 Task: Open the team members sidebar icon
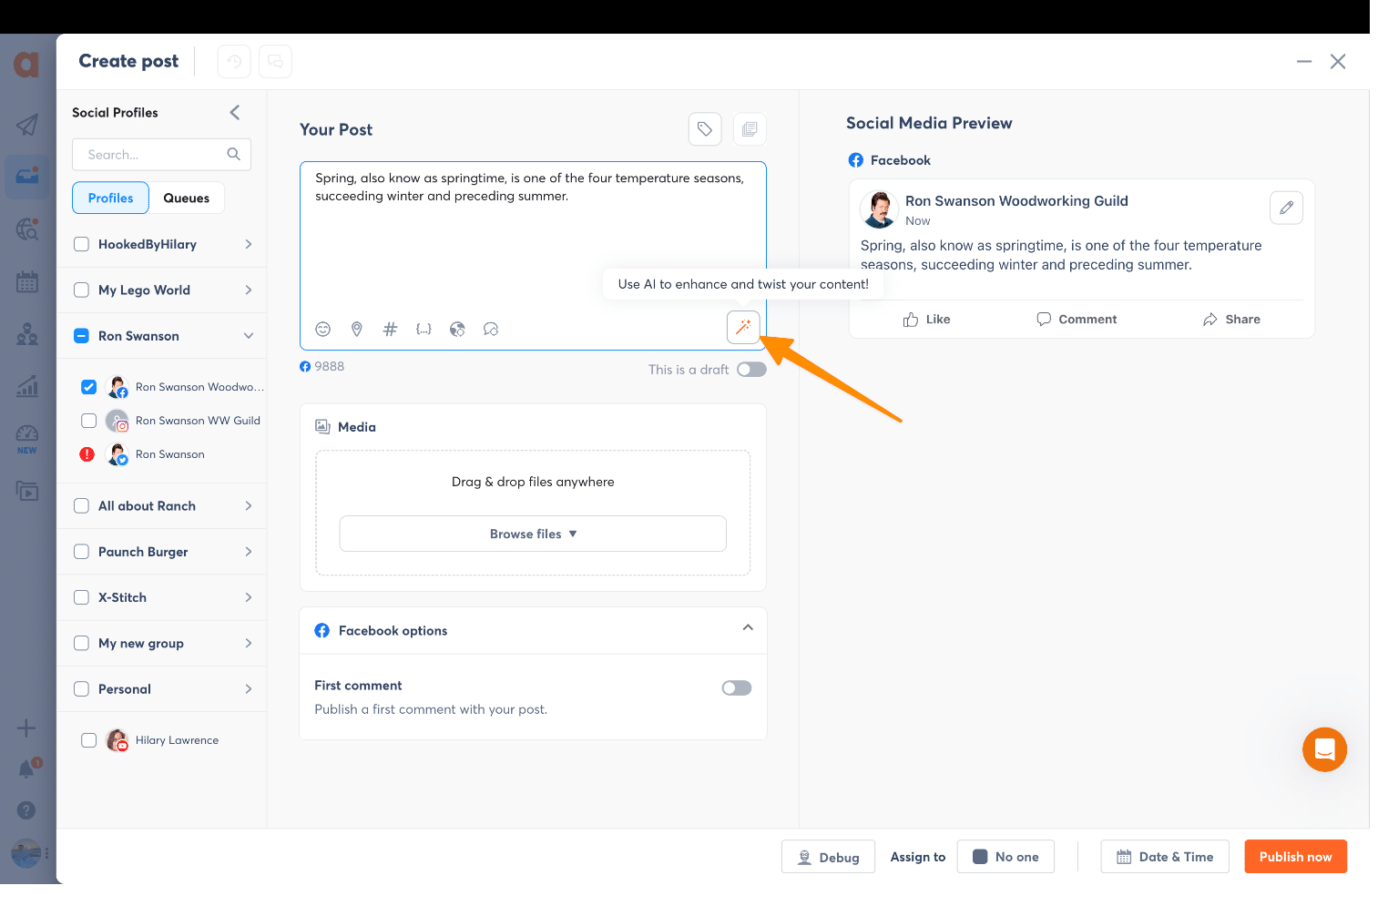pyautogui.click(x=27, y=334)
